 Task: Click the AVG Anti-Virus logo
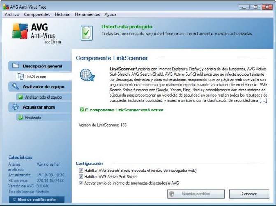[37, 33]
